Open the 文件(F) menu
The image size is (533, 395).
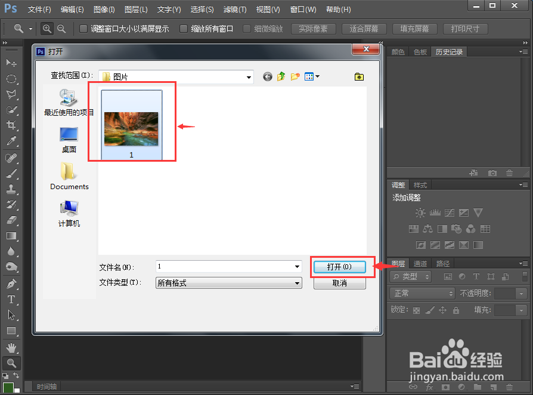click(x=39, y=9)
